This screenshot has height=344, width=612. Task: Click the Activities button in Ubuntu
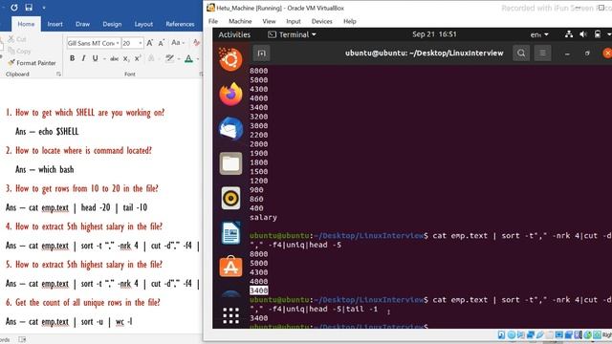[x=234, y=34]
